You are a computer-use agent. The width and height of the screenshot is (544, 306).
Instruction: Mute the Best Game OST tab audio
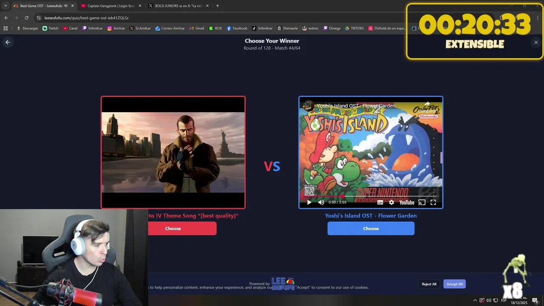[x=65, y=6]
